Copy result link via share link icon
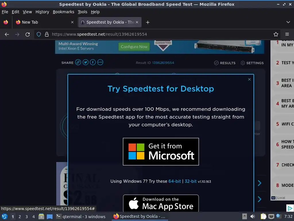This screenshot has height=221, width=294. point(78,62)
